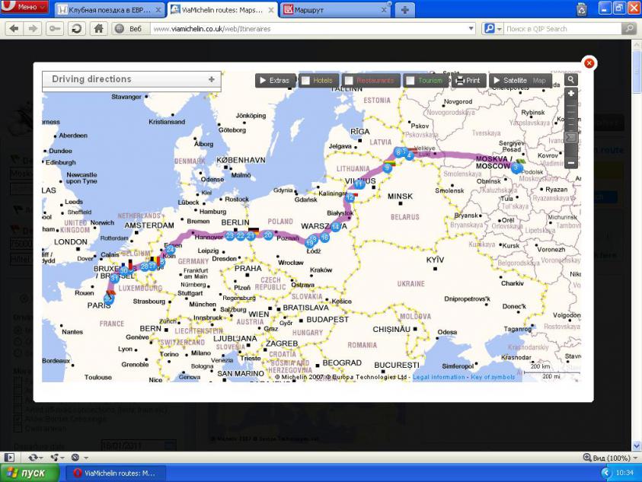Switch map to Map view

539,81
